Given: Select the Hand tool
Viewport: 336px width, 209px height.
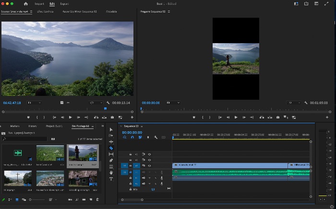Looking at the screenshot, I should click(111, 173).
